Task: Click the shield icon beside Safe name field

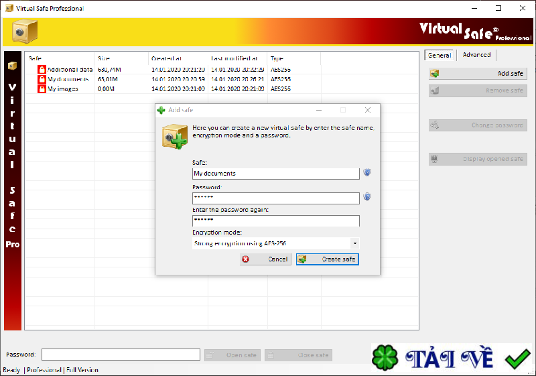Action: 367,172
